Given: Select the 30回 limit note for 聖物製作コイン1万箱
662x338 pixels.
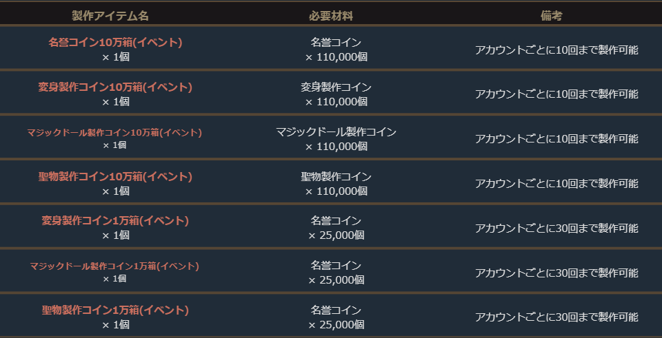Looking at the screenshot, I should click(x=556, y=317).
